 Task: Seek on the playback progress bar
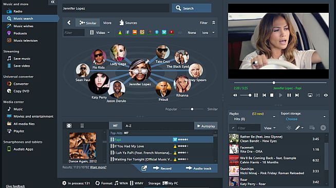(281, 82)
